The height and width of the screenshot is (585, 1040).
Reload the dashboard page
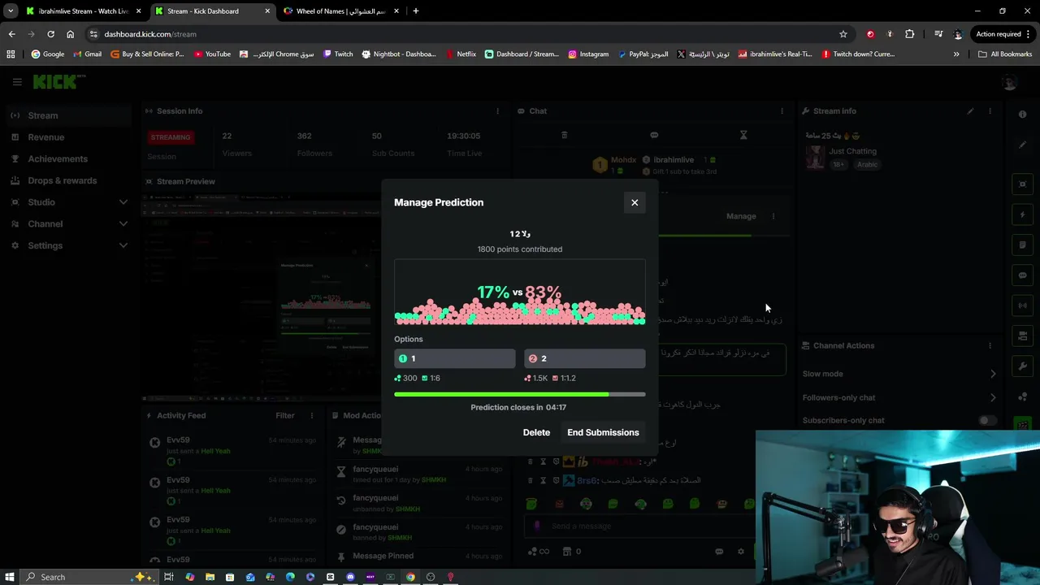click(x=50, y=34)
